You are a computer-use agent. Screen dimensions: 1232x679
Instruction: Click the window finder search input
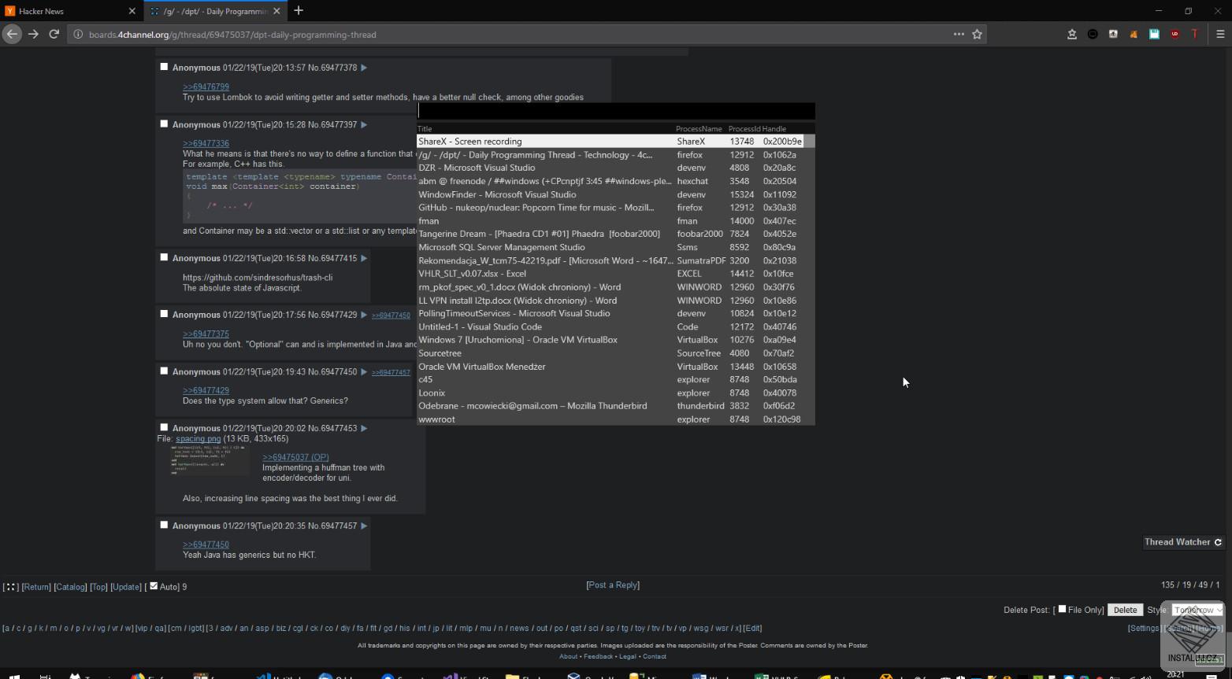tap(615, 111)
